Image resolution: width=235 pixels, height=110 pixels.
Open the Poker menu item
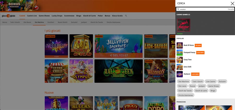[x=100, y=16]
